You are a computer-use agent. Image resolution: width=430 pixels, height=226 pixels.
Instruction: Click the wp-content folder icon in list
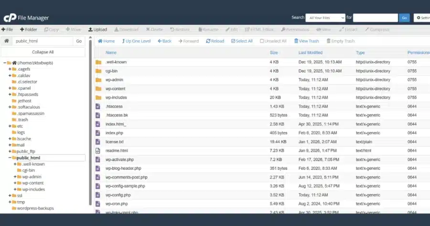98,89
